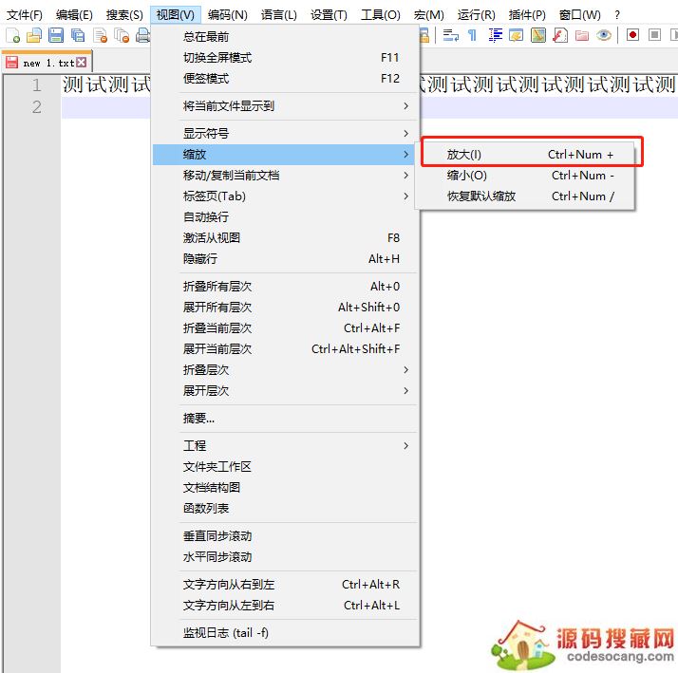Click line number 2 in the margin

tap(36, 107)
